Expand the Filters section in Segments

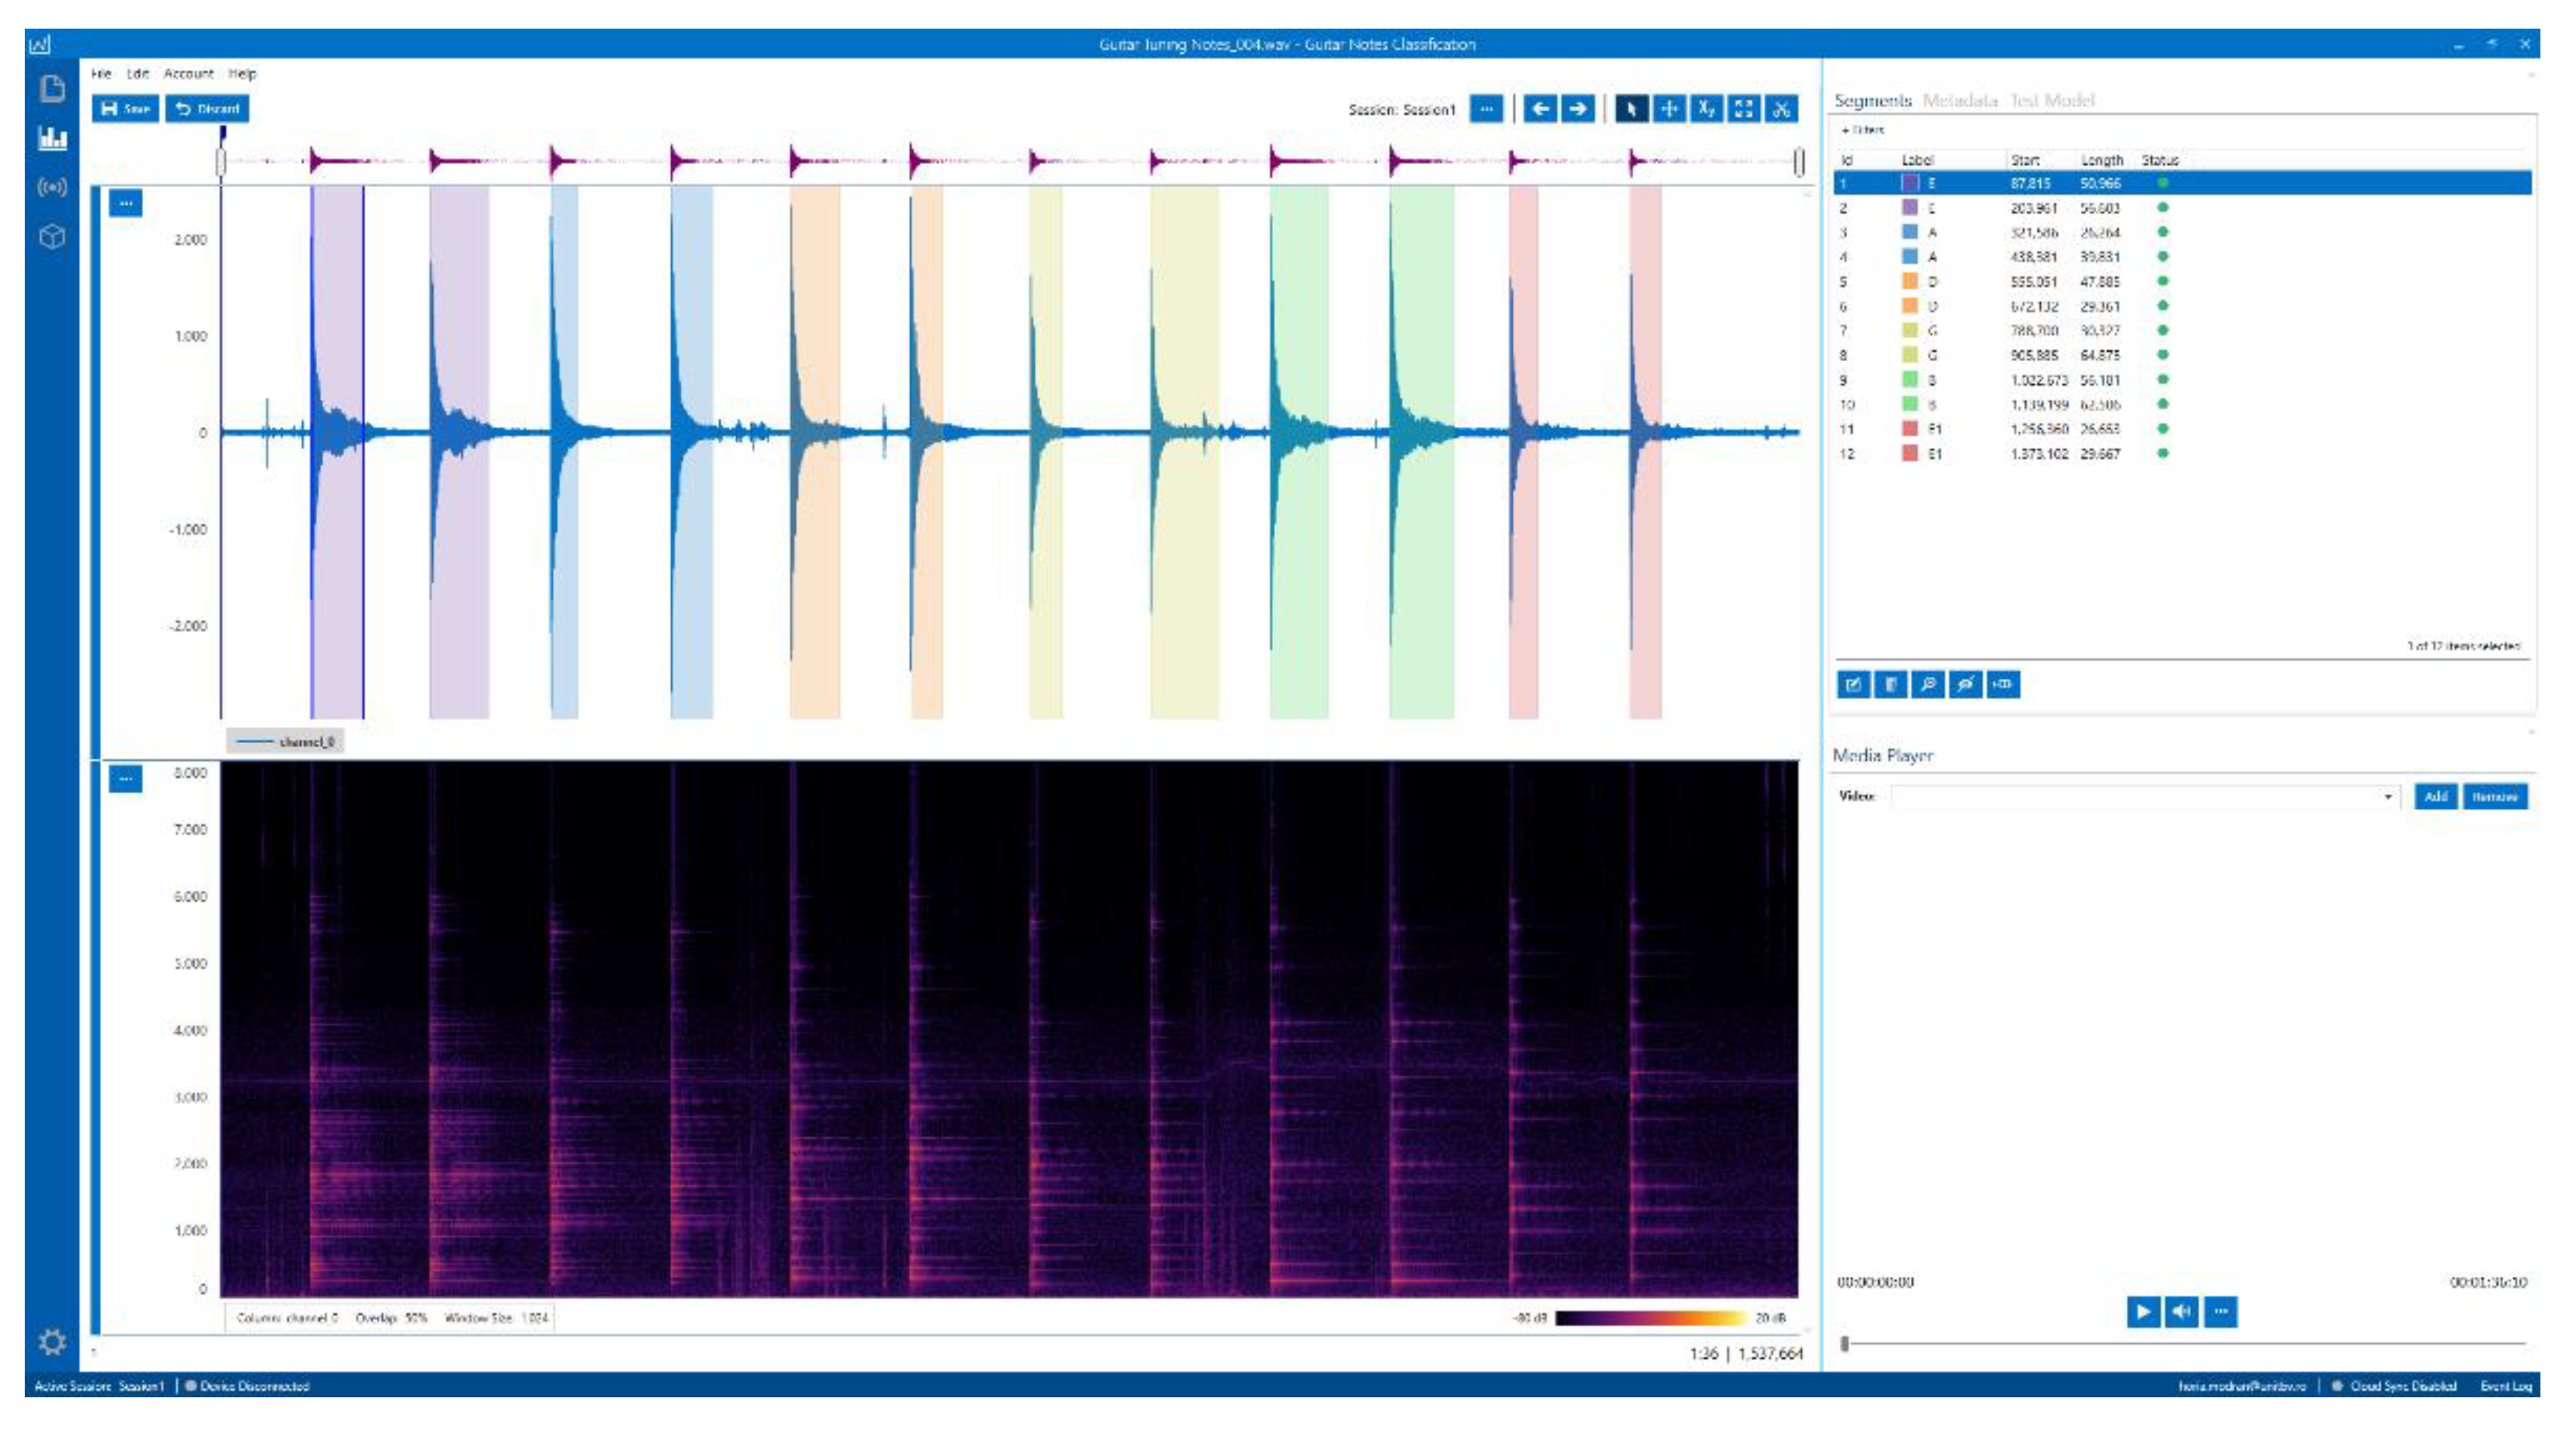1863,130
